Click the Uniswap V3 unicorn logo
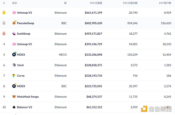Image resolution: width=175 pixels, height=115 pixels. 14,13
